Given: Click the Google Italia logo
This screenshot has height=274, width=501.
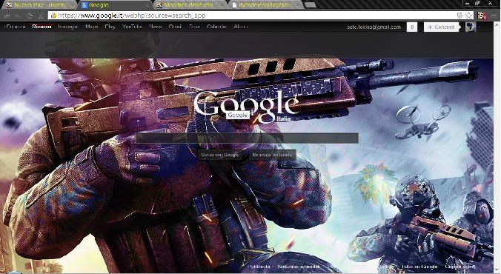Looking at the screenshot, I should point(246,107).
